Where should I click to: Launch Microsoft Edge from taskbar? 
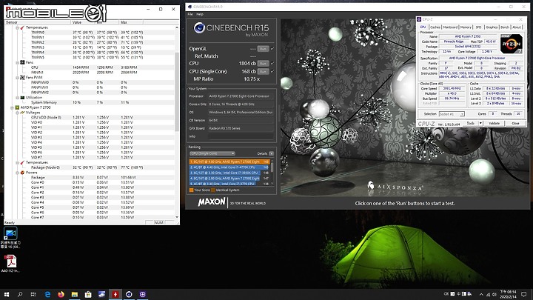click(x=47, y=294)
